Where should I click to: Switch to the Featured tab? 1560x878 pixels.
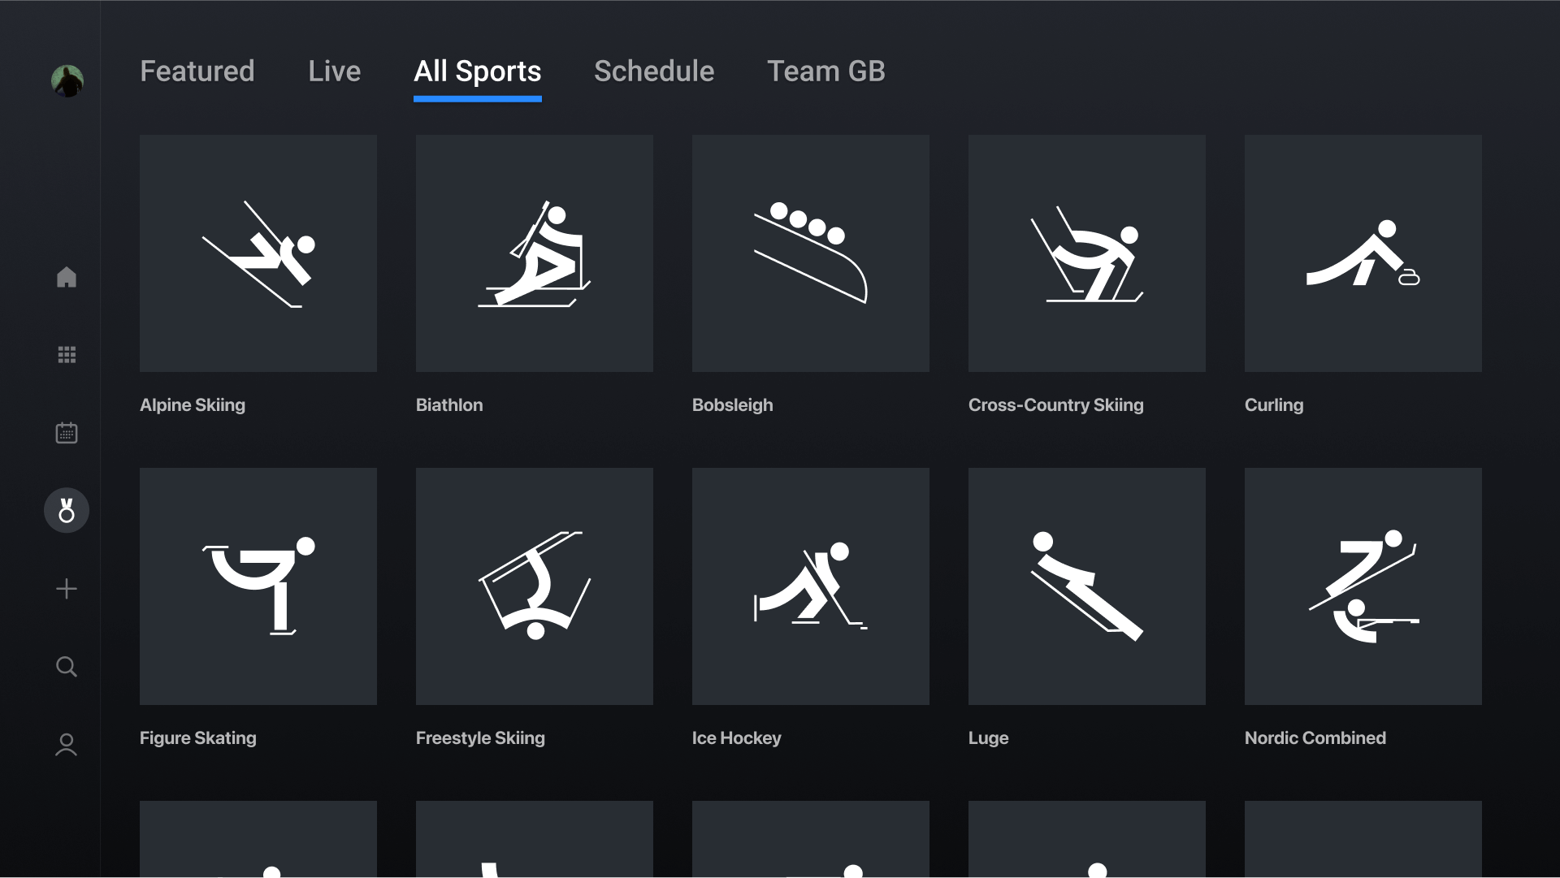tap(197, 71)
